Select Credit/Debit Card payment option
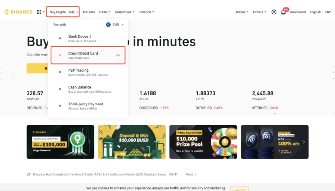335x191 pixels. (88, 55)
